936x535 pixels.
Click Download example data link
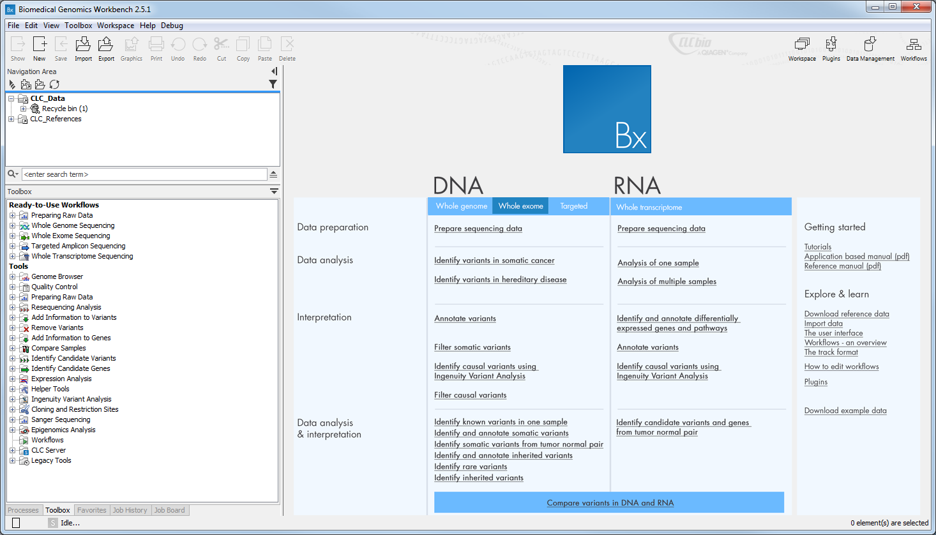[845, 411]
